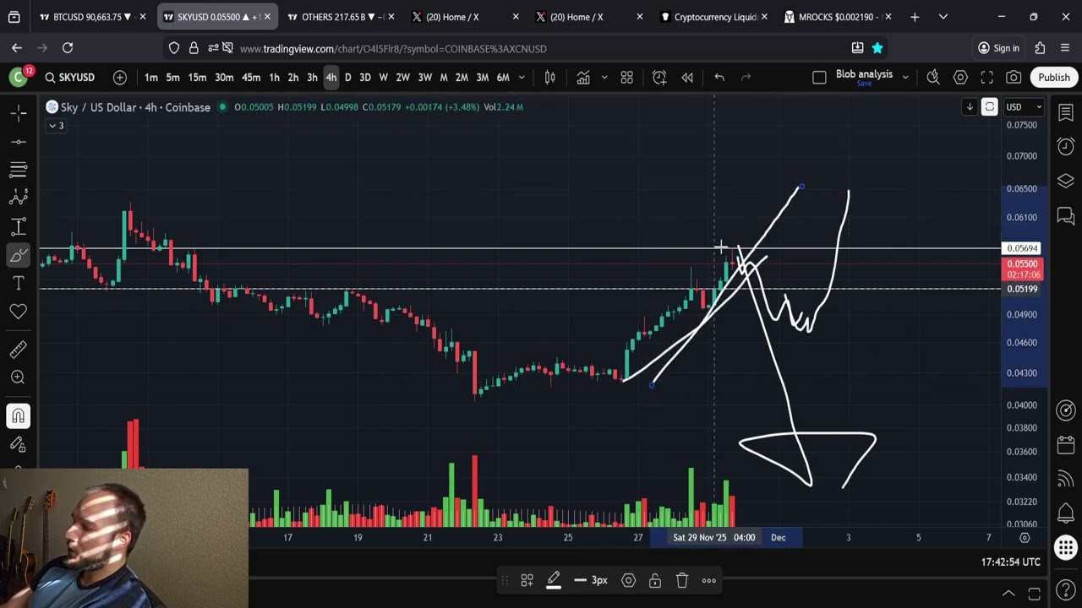
Task: Open the Alerts clock panel
Action: click(x=1065, y=147)
